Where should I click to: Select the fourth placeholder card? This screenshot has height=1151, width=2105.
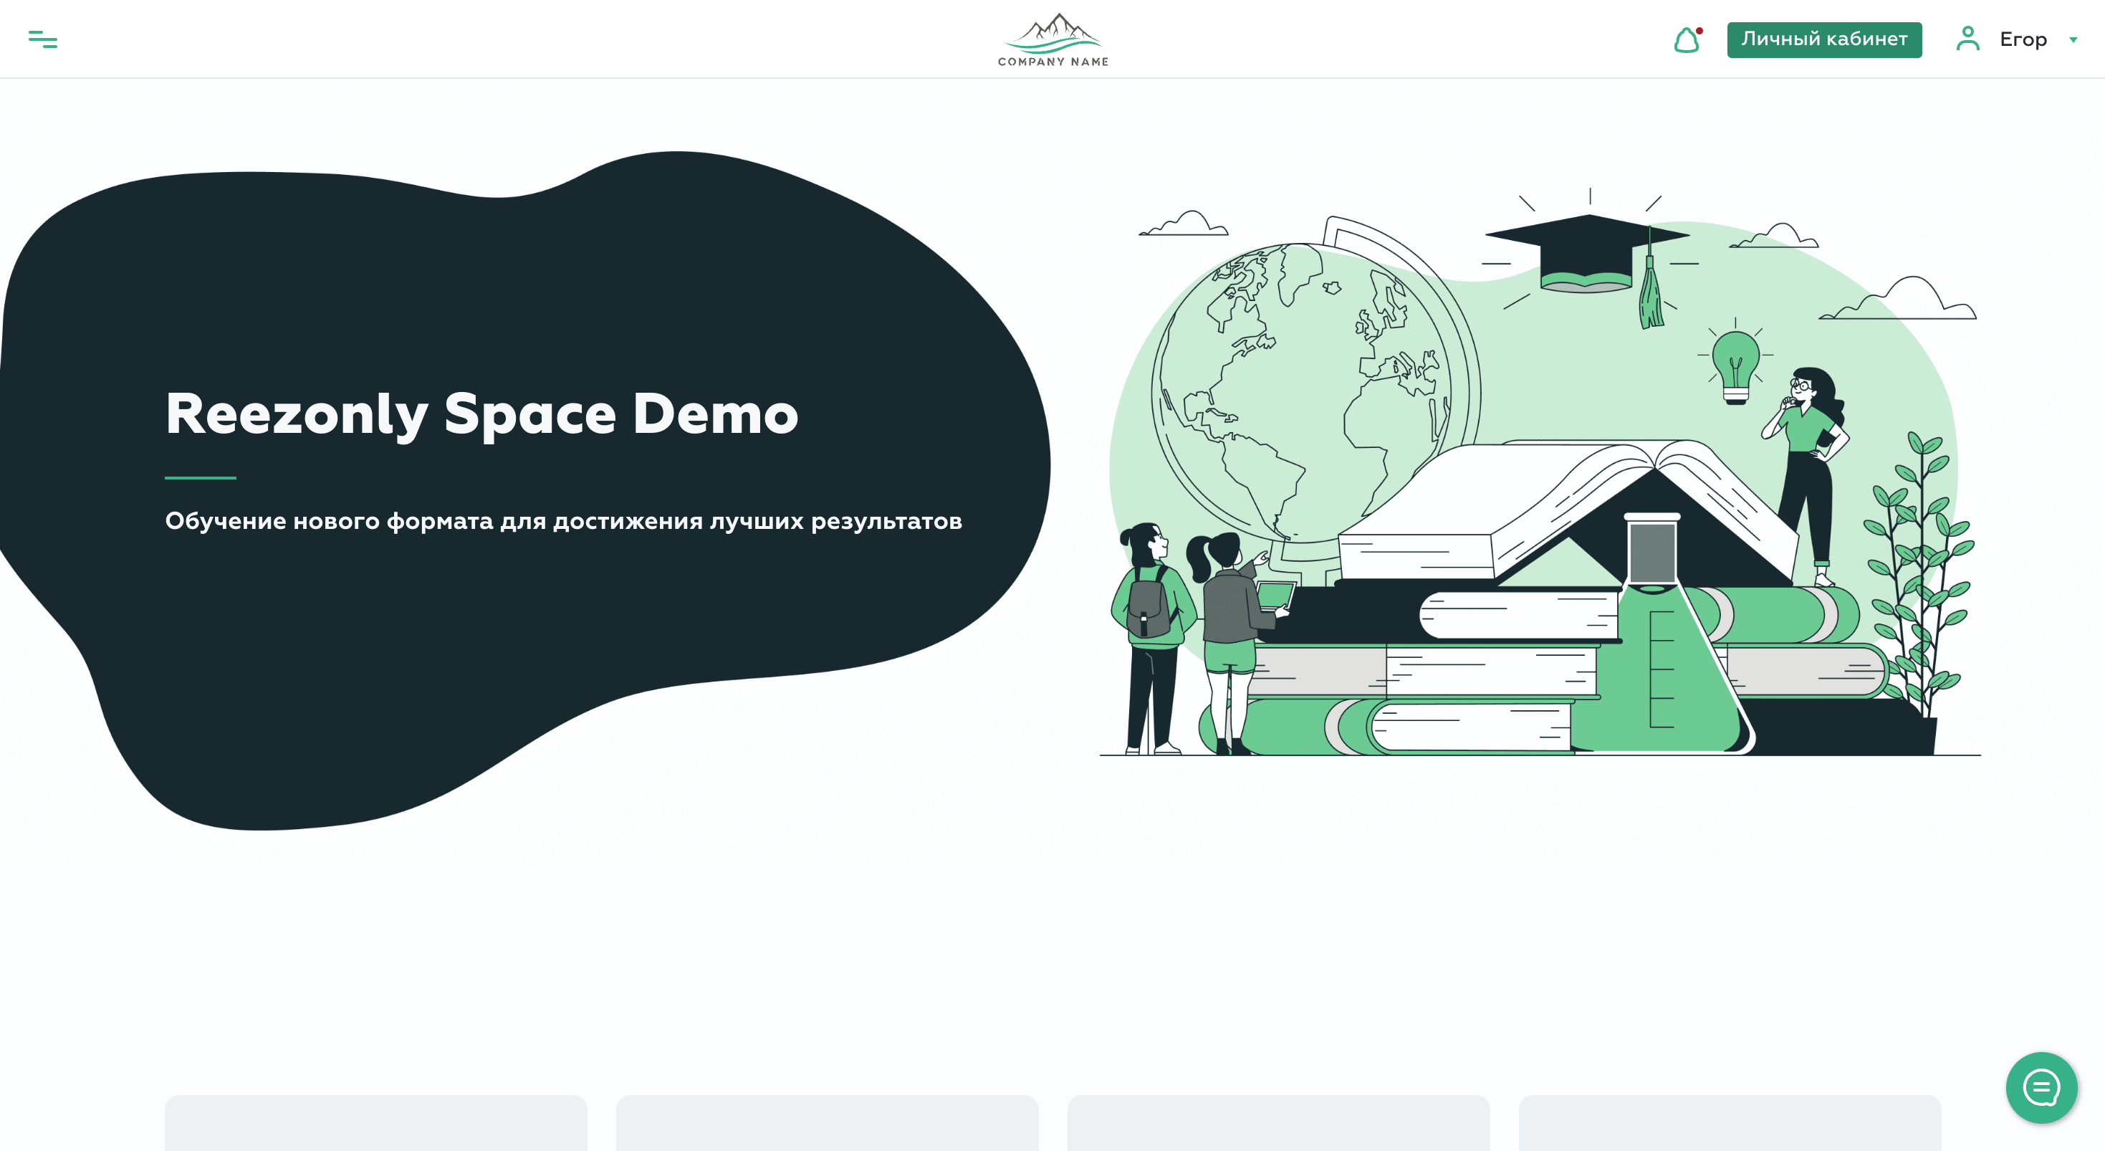pos(1729,1123)
